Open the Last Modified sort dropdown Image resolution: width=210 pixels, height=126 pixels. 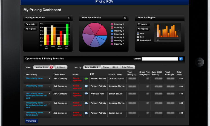92,67
